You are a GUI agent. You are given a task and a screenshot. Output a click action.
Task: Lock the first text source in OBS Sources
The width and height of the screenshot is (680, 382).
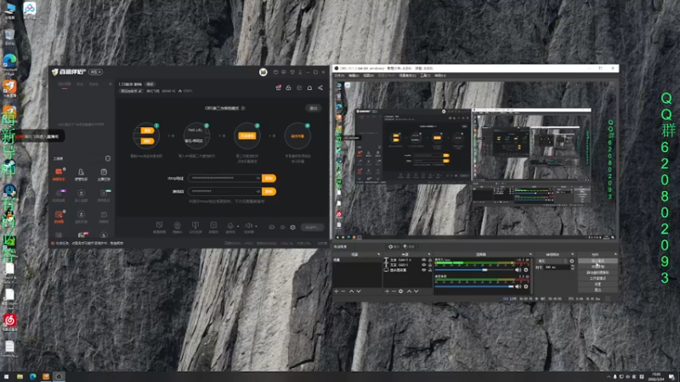430,260
